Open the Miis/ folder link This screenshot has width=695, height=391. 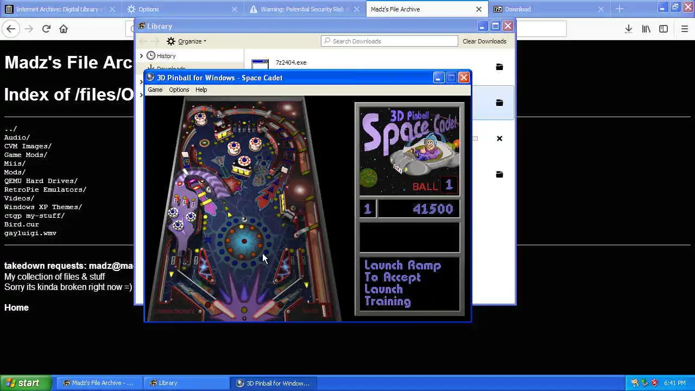click(x=15, y=163)
